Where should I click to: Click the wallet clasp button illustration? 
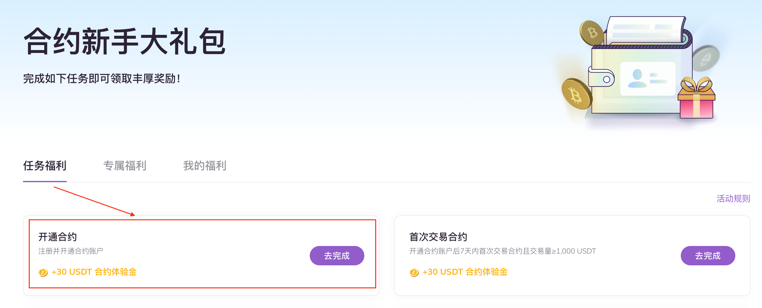pos(601,77)
